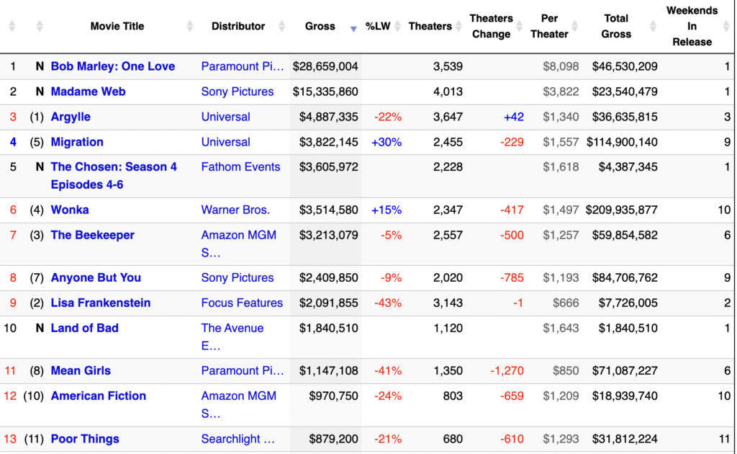Image resolution: width=737 pixels, height=454 pixels.
Task: Click sort arrows beside %LW header
Action: click(x=397, y=27)
